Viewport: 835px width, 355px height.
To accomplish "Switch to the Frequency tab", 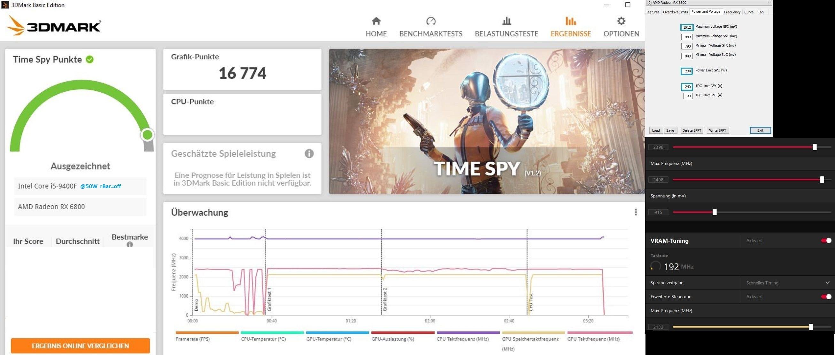I will click(732, 12).
